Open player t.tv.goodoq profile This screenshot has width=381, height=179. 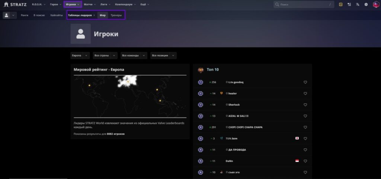pyautogui.click(x=236, y=82)
